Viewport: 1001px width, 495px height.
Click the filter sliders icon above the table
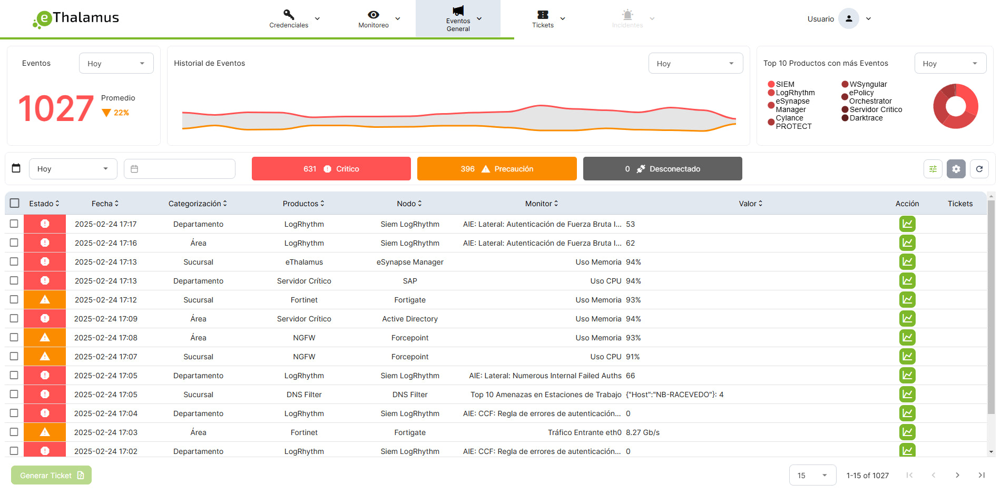[933, 169]
